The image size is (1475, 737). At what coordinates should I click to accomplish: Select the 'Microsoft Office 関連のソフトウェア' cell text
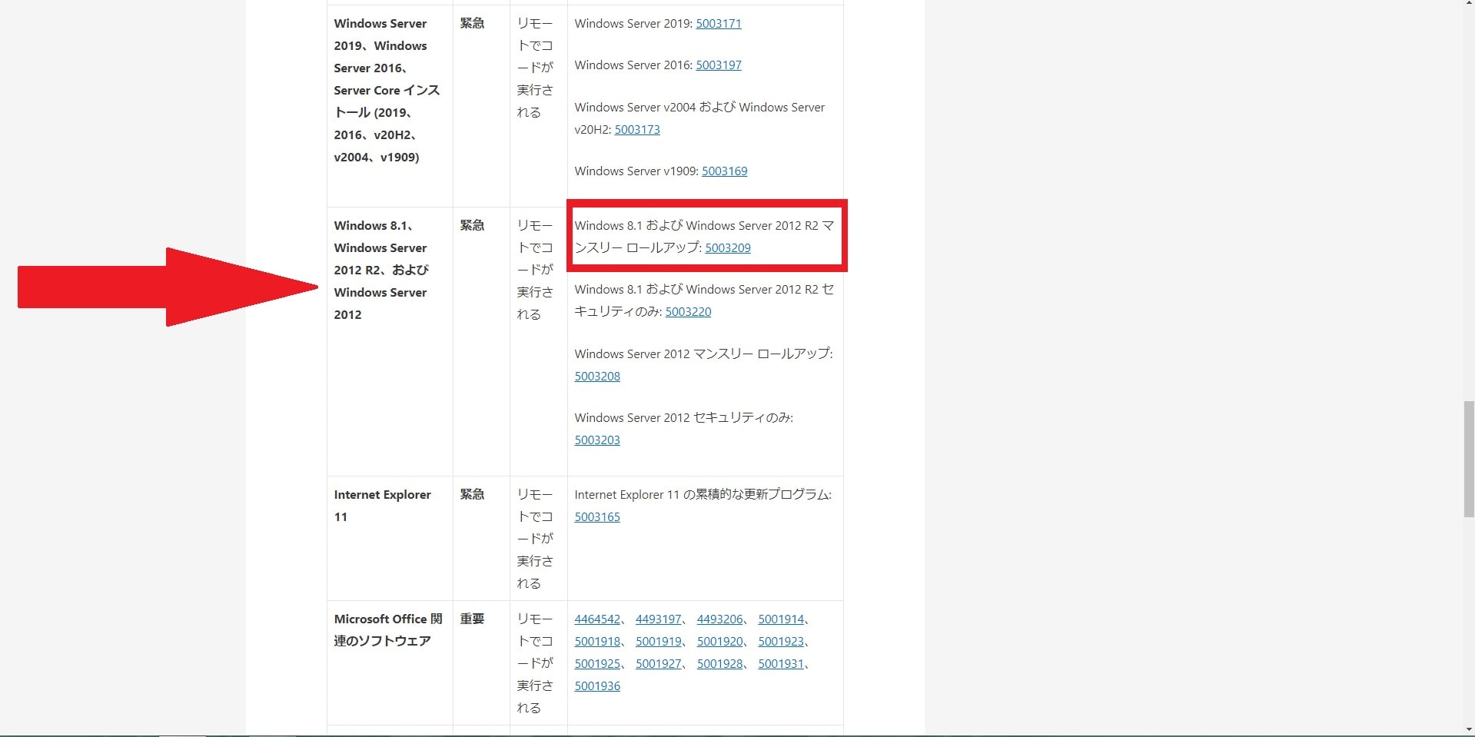(x=388, y=630)
